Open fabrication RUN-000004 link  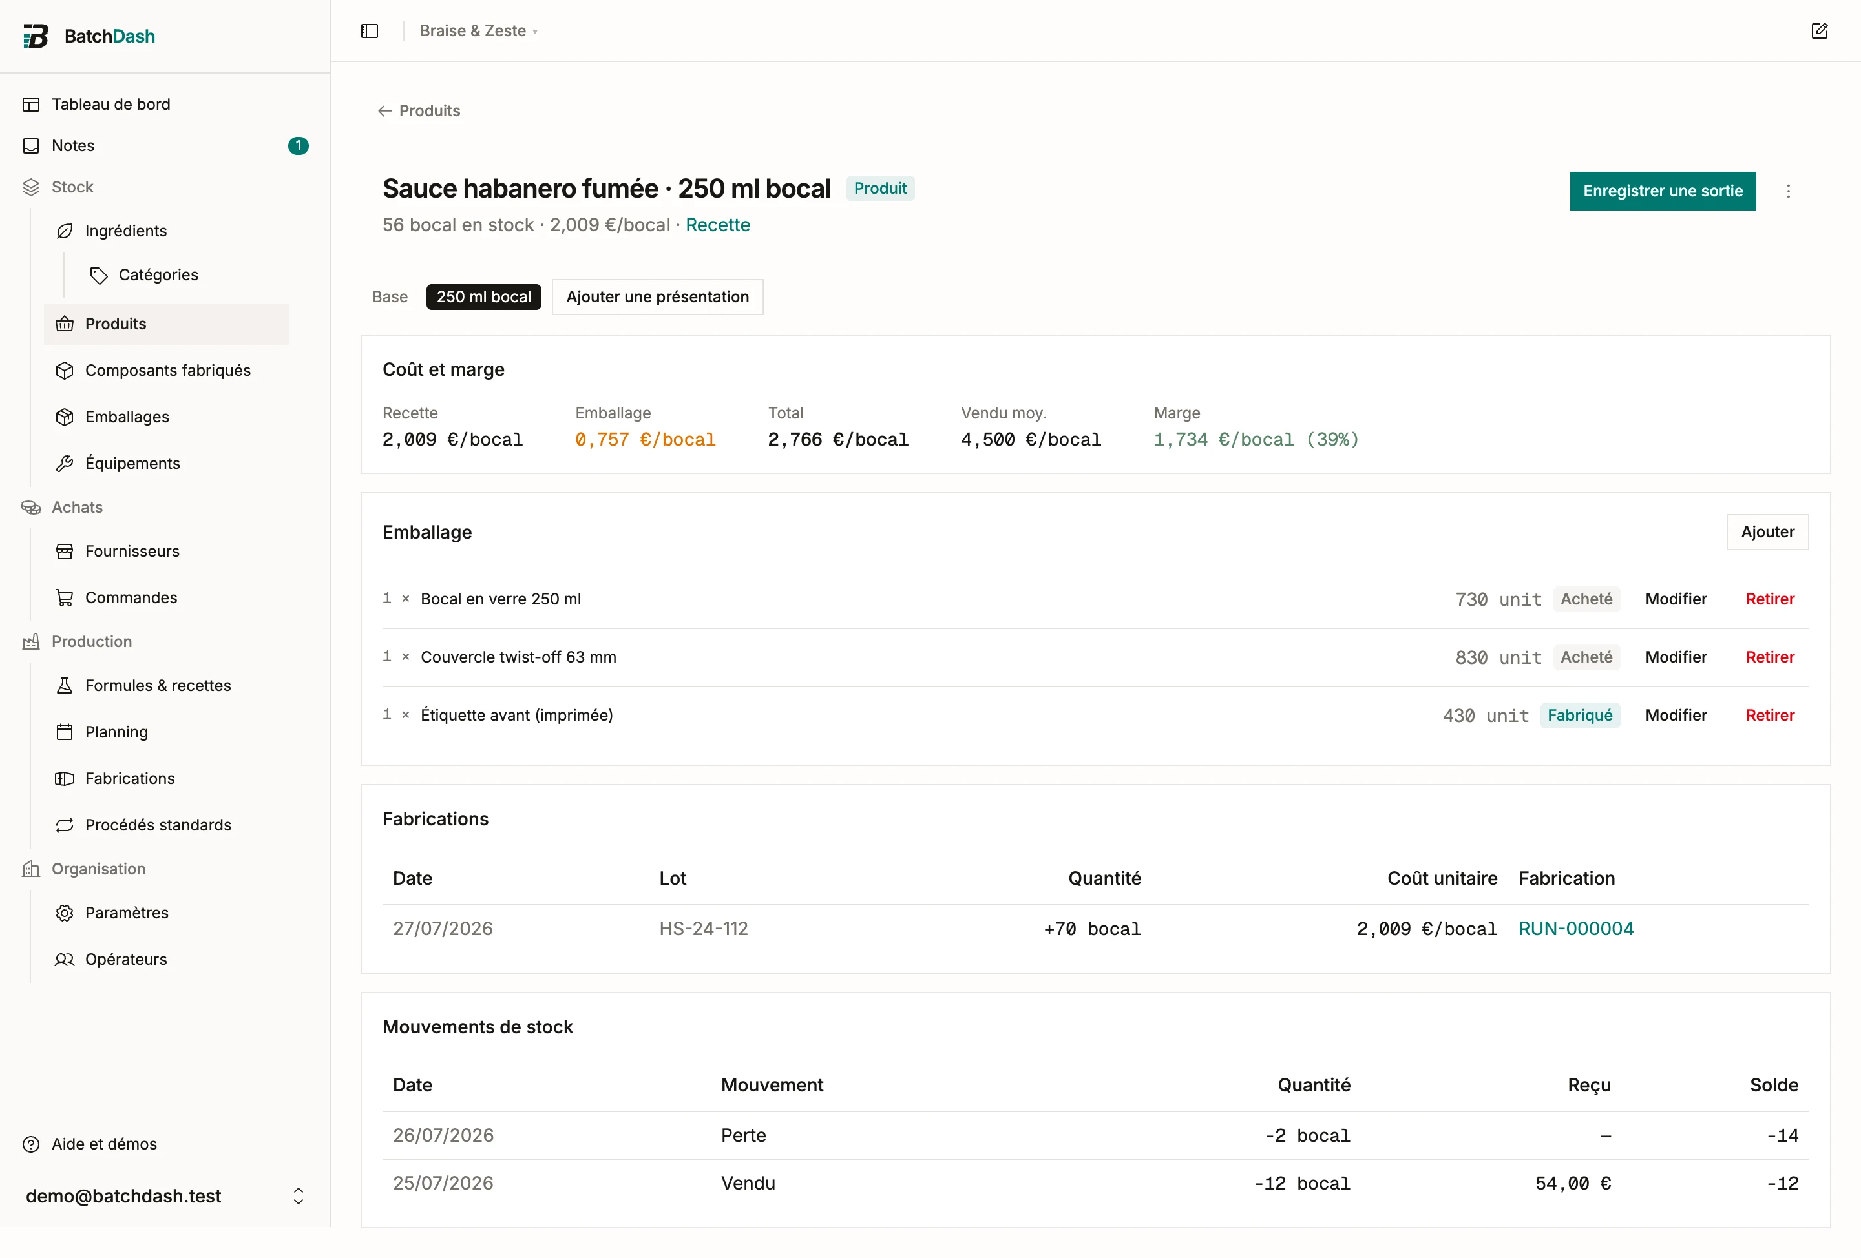pyautogui.click(x=1576, y=929)
